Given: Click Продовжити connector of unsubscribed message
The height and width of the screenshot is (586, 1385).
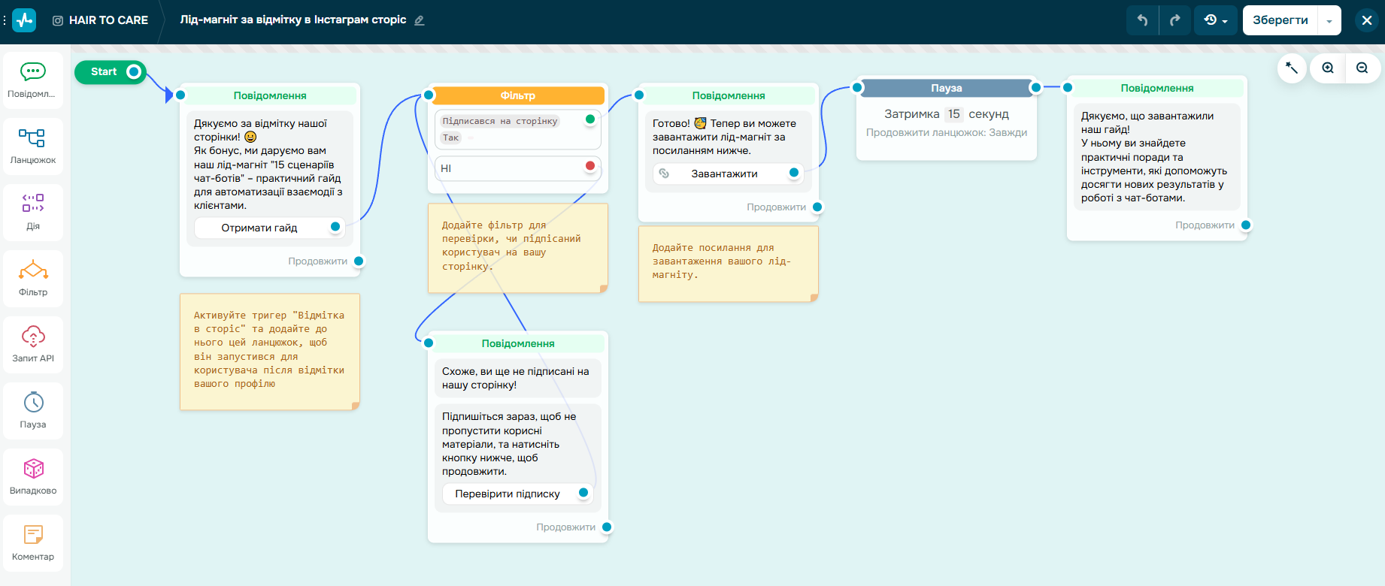Looking at the screenshot, I should (607, 527).
